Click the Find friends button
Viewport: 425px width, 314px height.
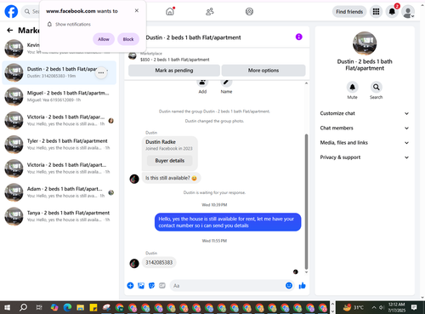pos(349,12)
